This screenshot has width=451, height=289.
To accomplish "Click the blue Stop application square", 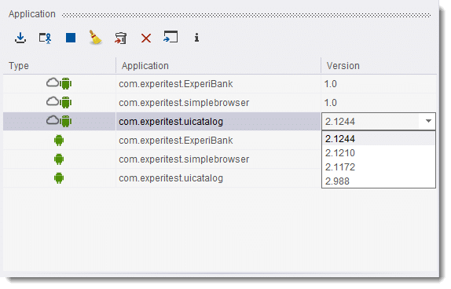I will tap(71, 38).
